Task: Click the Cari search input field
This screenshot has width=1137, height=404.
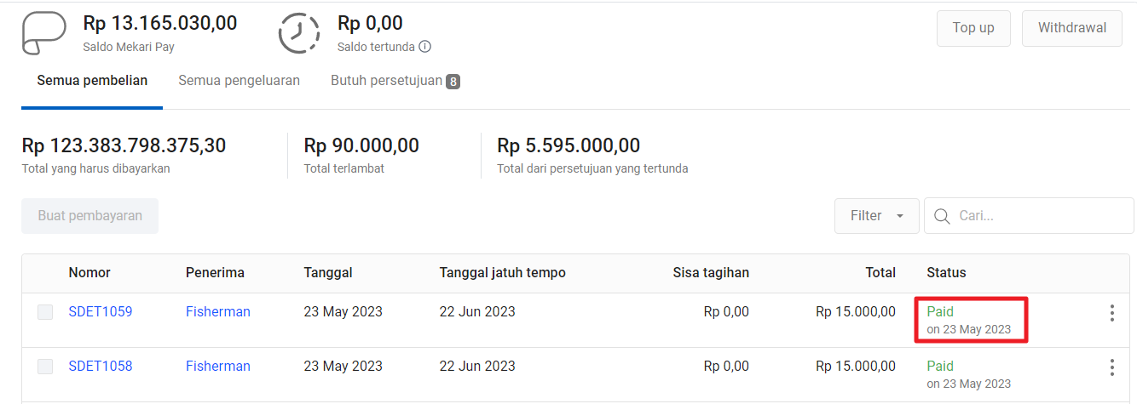Action: (x=1029, y=216)
